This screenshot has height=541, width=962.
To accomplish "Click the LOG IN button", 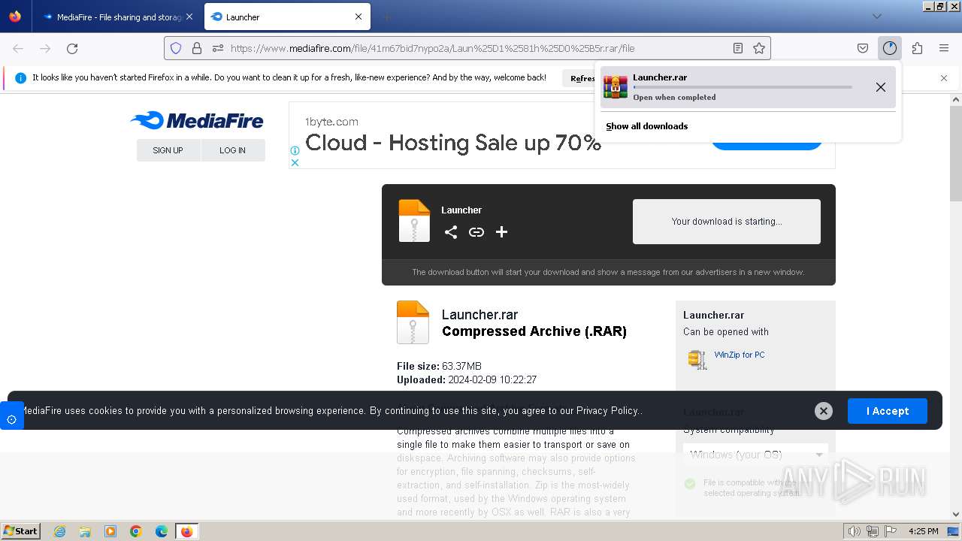I will [233, 150].
